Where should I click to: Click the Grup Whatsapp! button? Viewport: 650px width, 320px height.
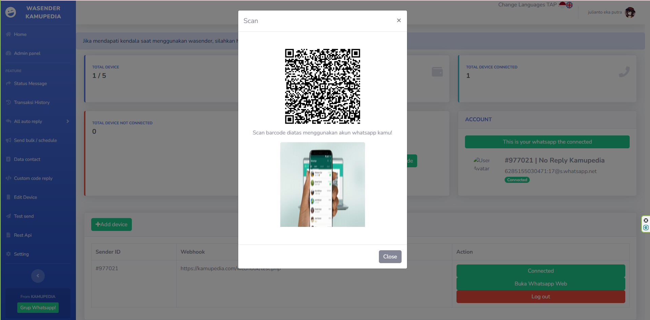38,307
